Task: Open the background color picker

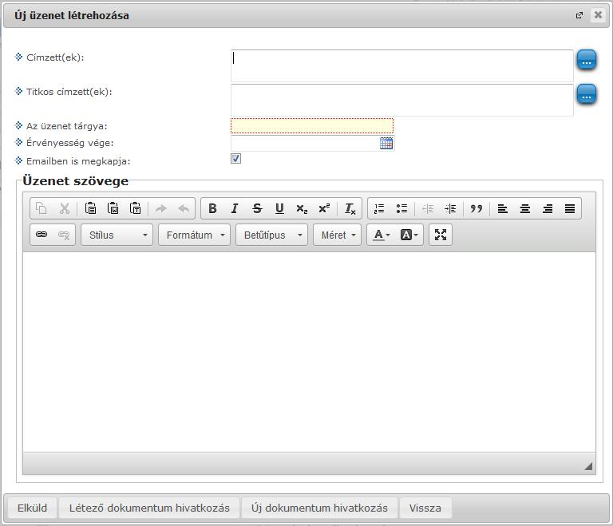Action: point(409,235)
